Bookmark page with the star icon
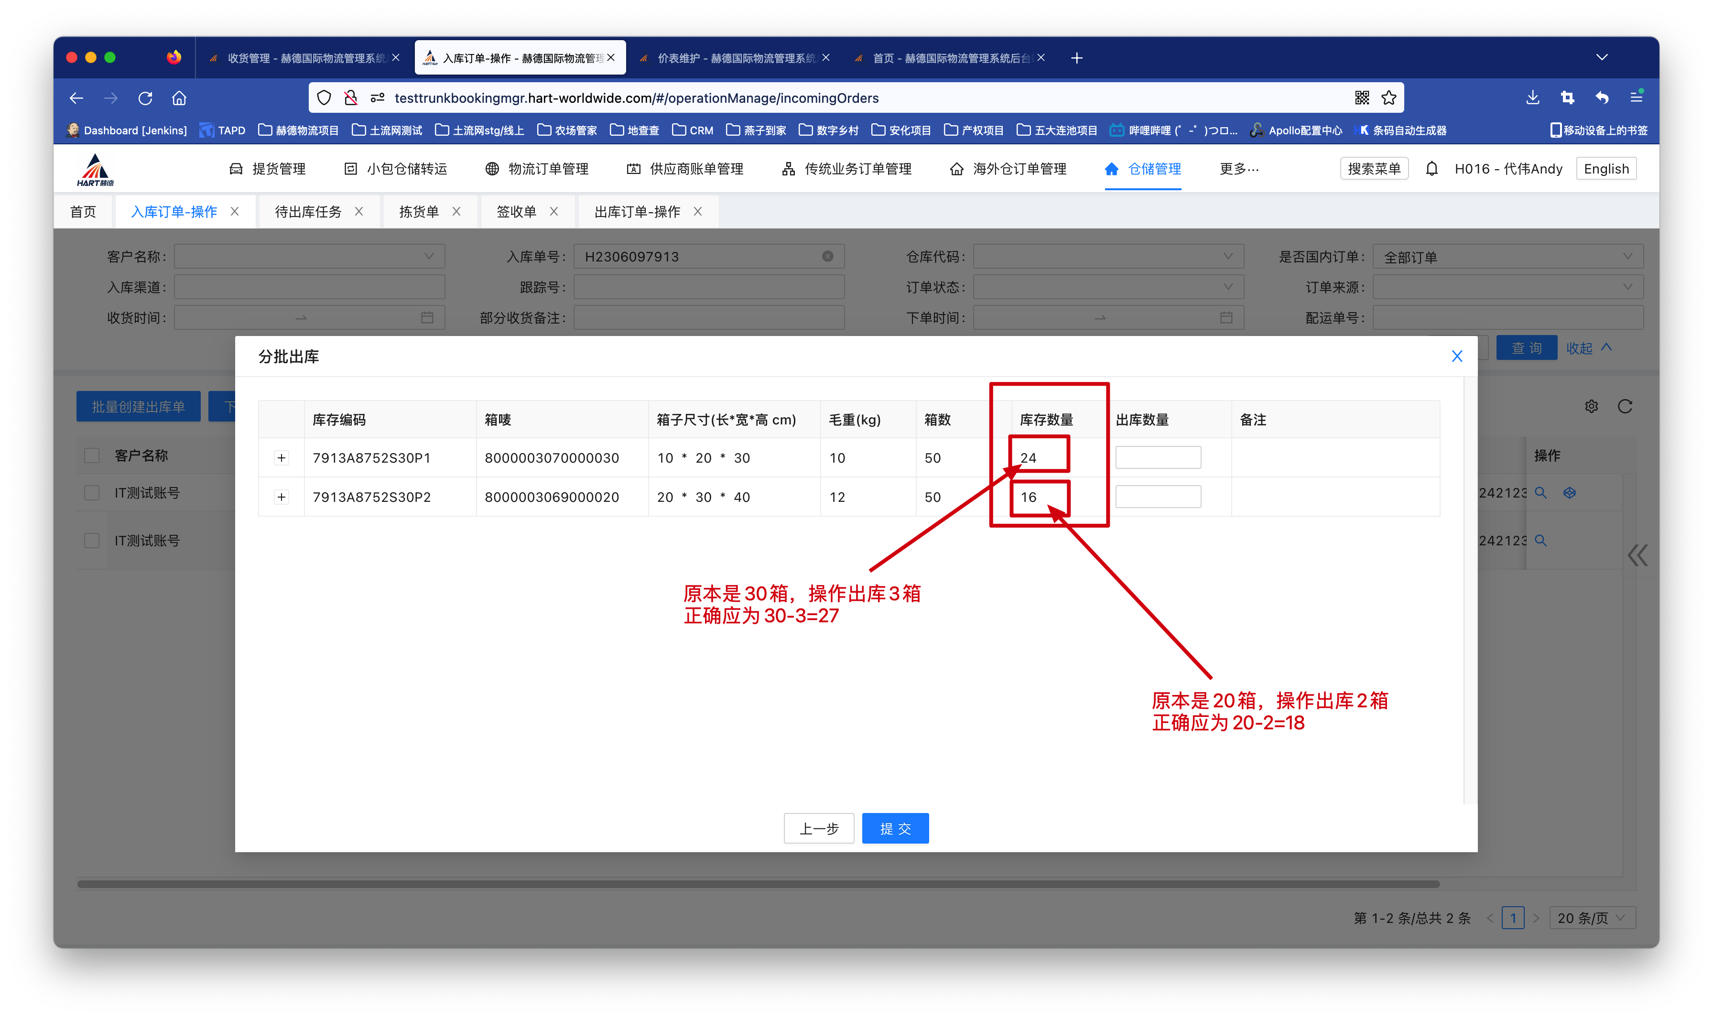The height and width of the screenshot is (1019, 1713). click(1389, 98)
